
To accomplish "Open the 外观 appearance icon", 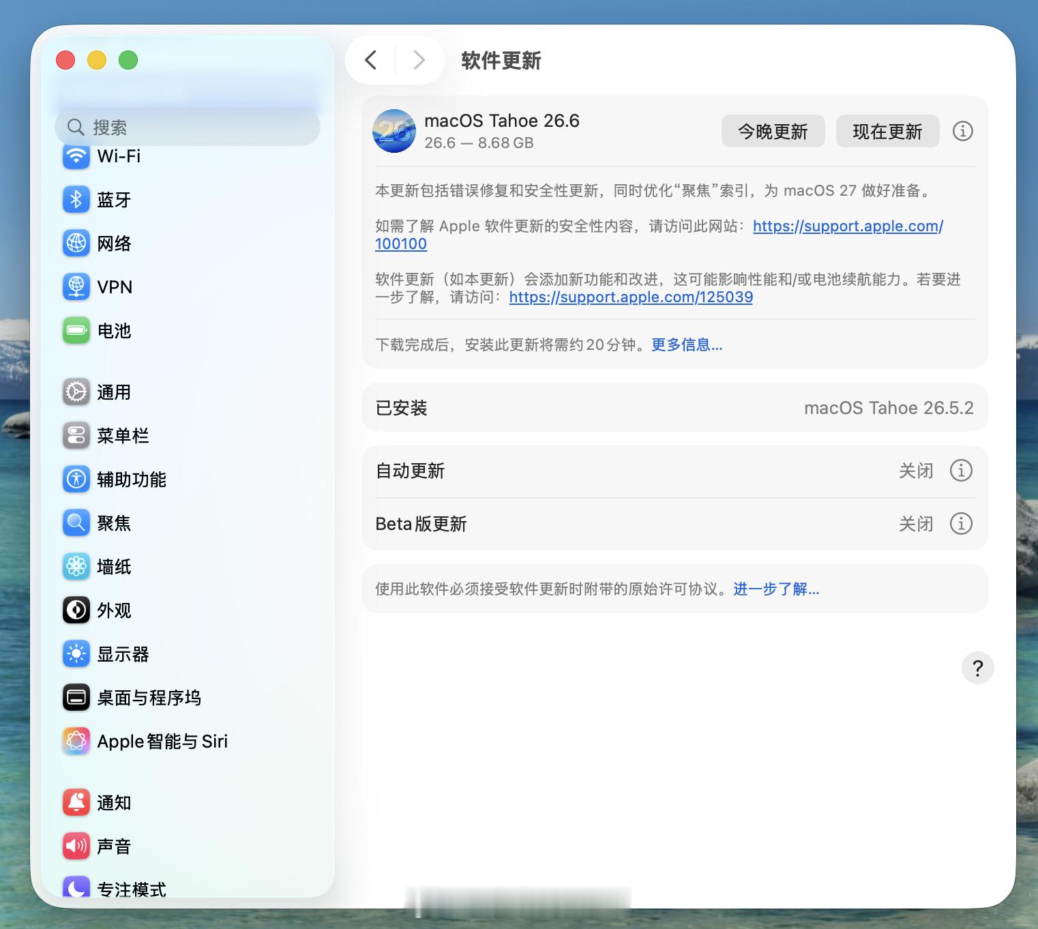I will [x=76, y=610].
